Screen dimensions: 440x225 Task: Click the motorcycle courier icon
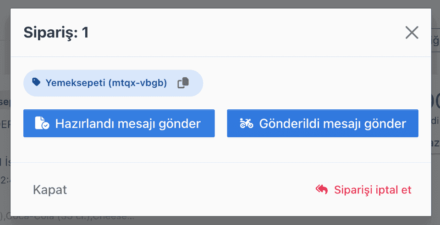point(247,123)
